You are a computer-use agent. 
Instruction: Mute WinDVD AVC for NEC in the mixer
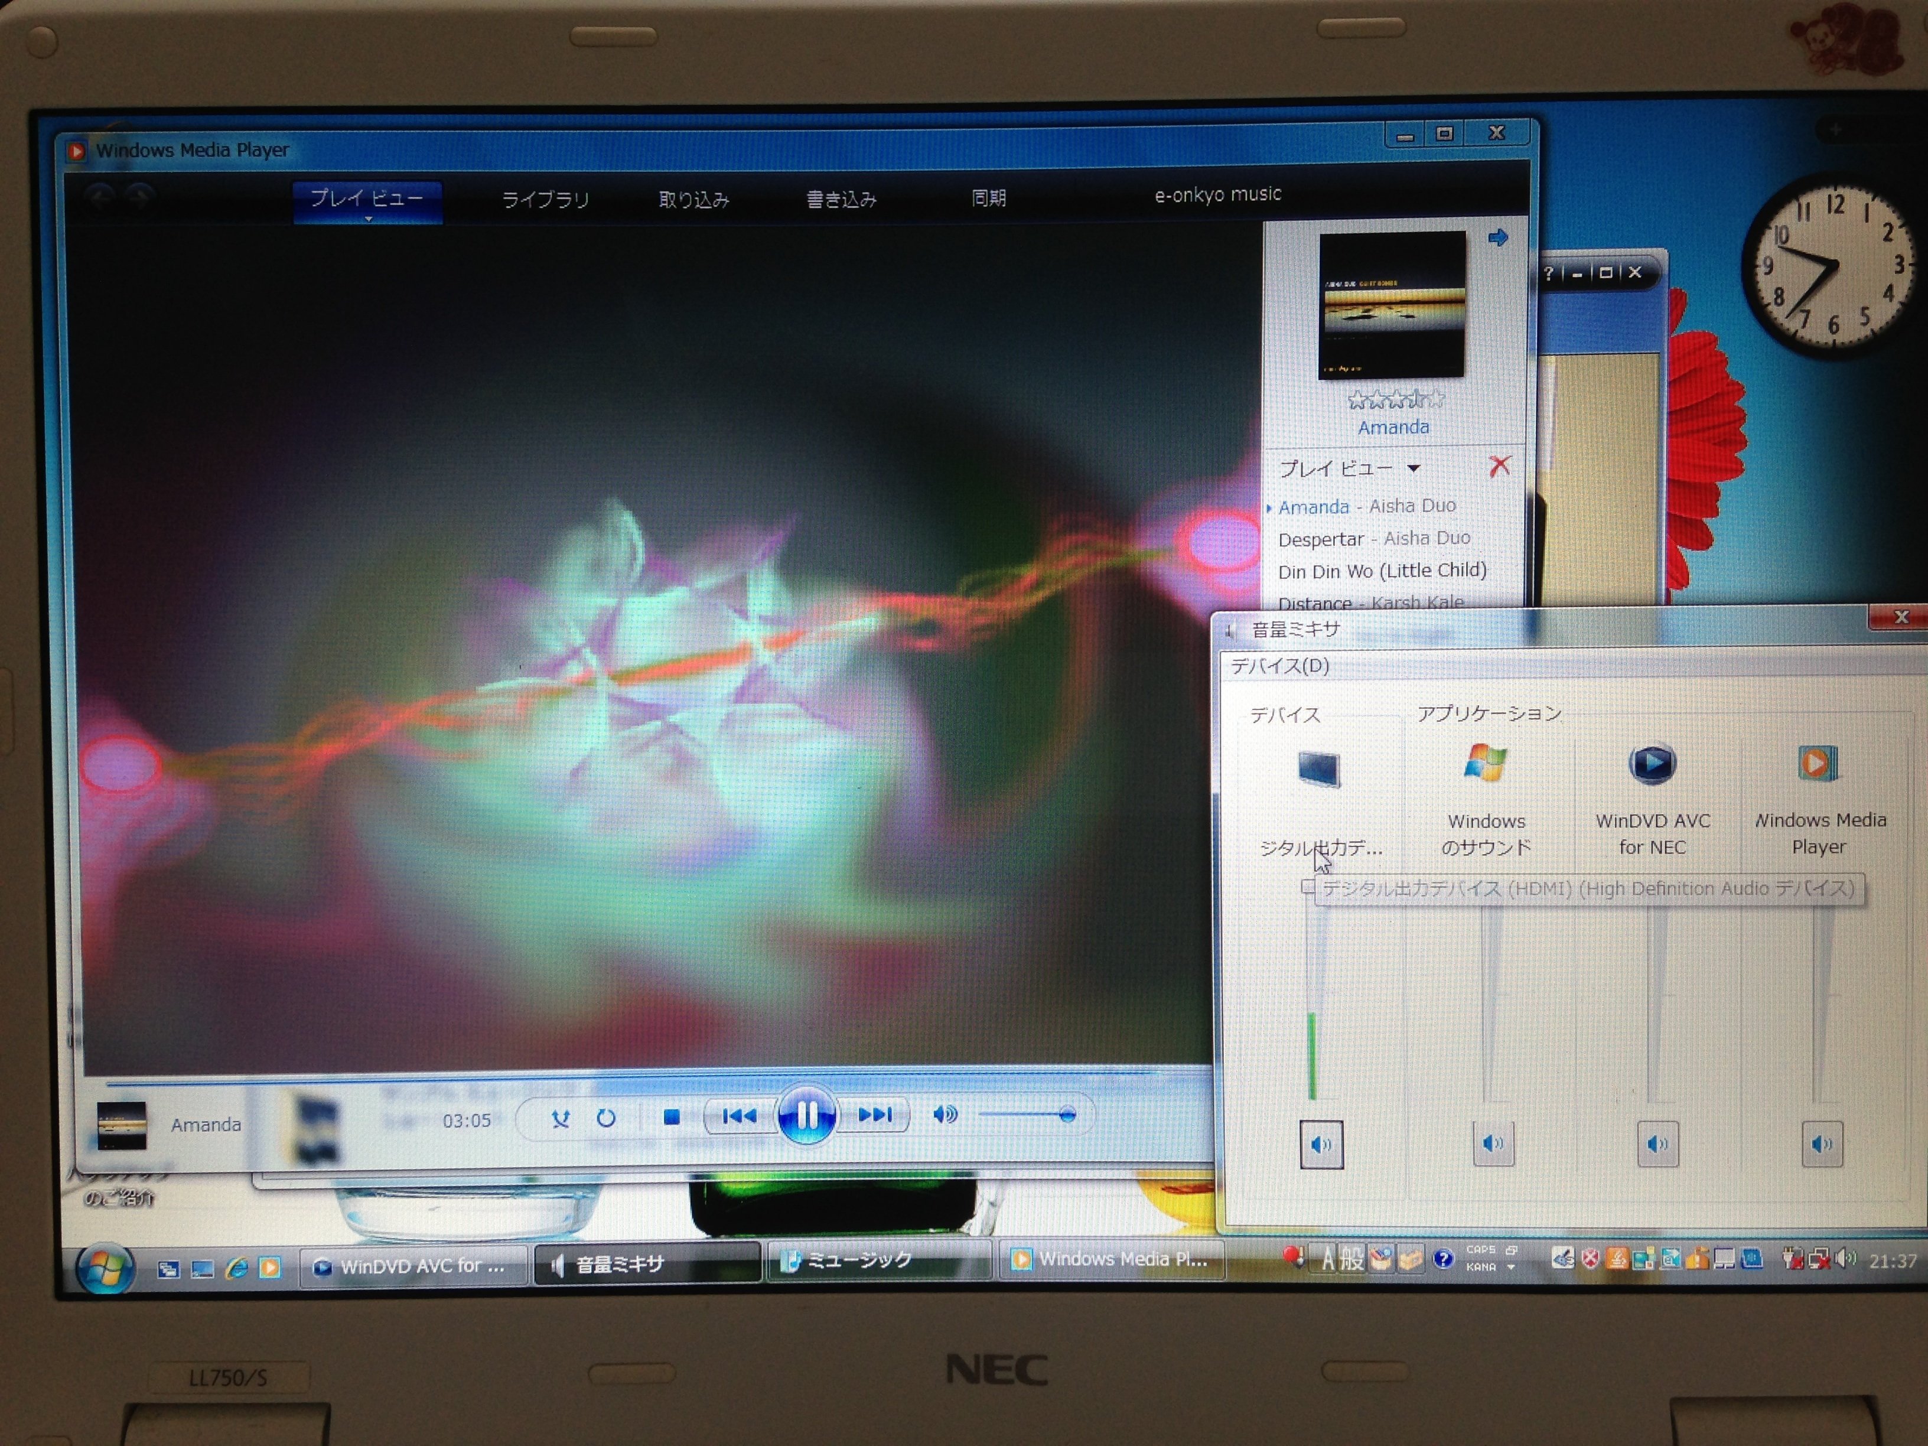click(1658, 1144)
